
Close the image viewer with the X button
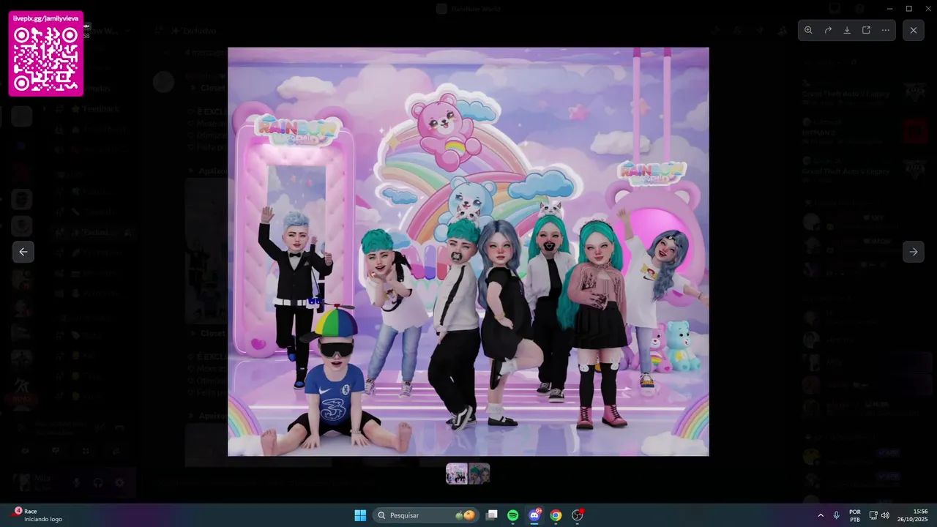point(914,30)
